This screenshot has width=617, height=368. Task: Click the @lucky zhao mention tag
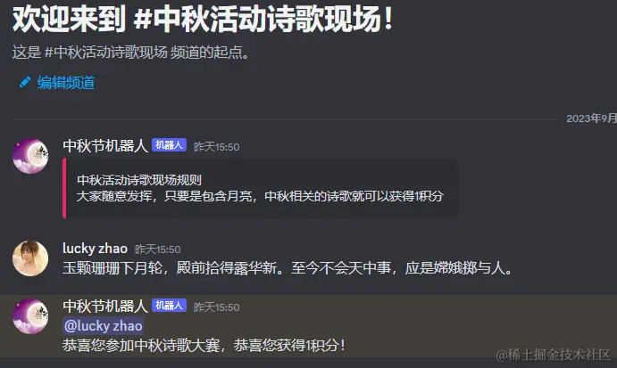[x=103, y=325]
